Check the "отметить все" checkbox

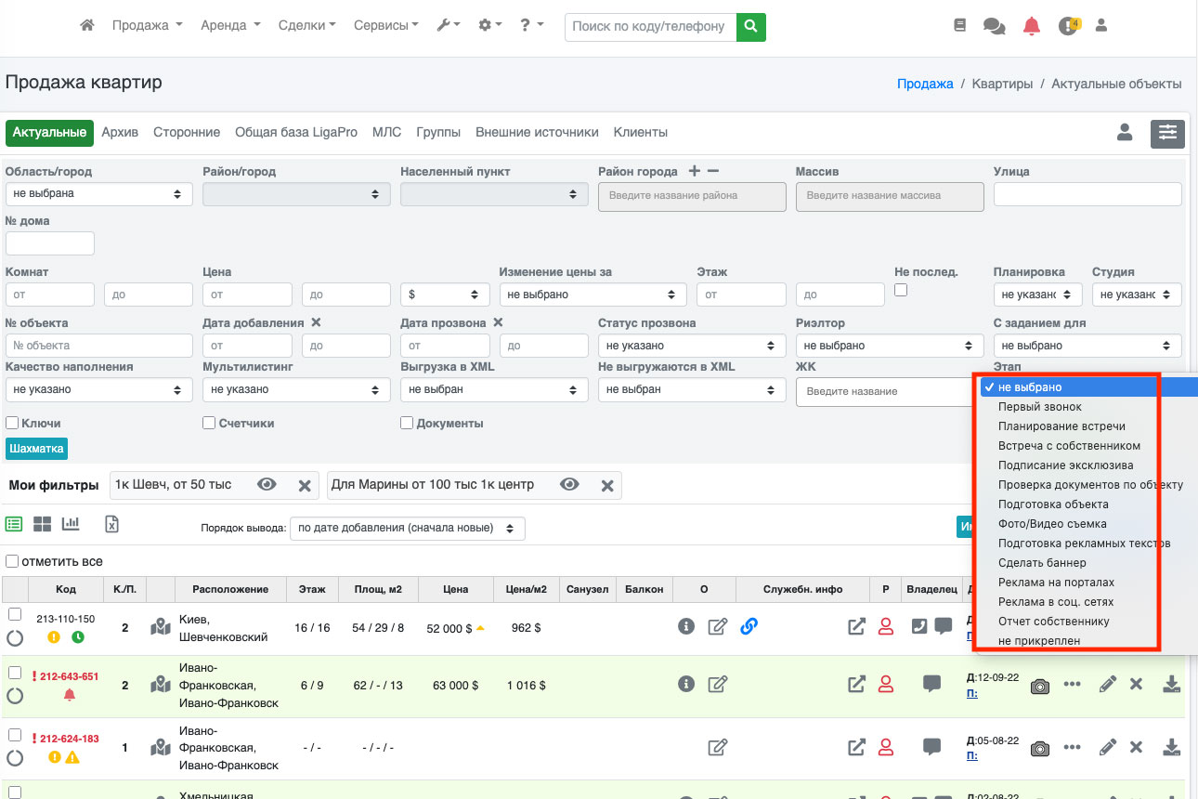[12, 562]
